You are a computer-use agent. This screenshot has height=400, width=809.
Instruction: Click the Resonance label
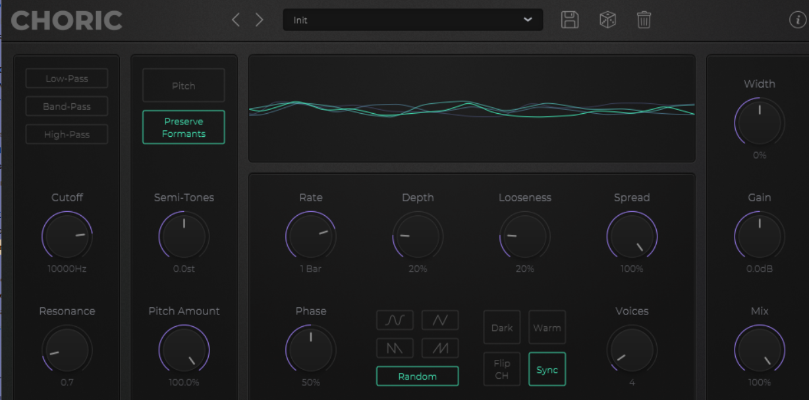point(67,311)
